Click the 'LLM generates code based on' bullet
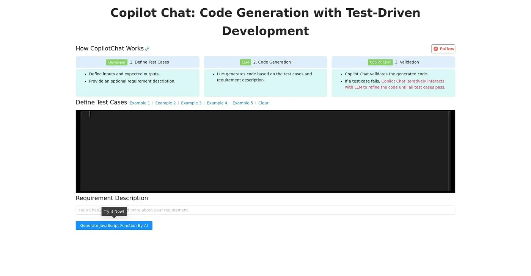 coord(264,77)
